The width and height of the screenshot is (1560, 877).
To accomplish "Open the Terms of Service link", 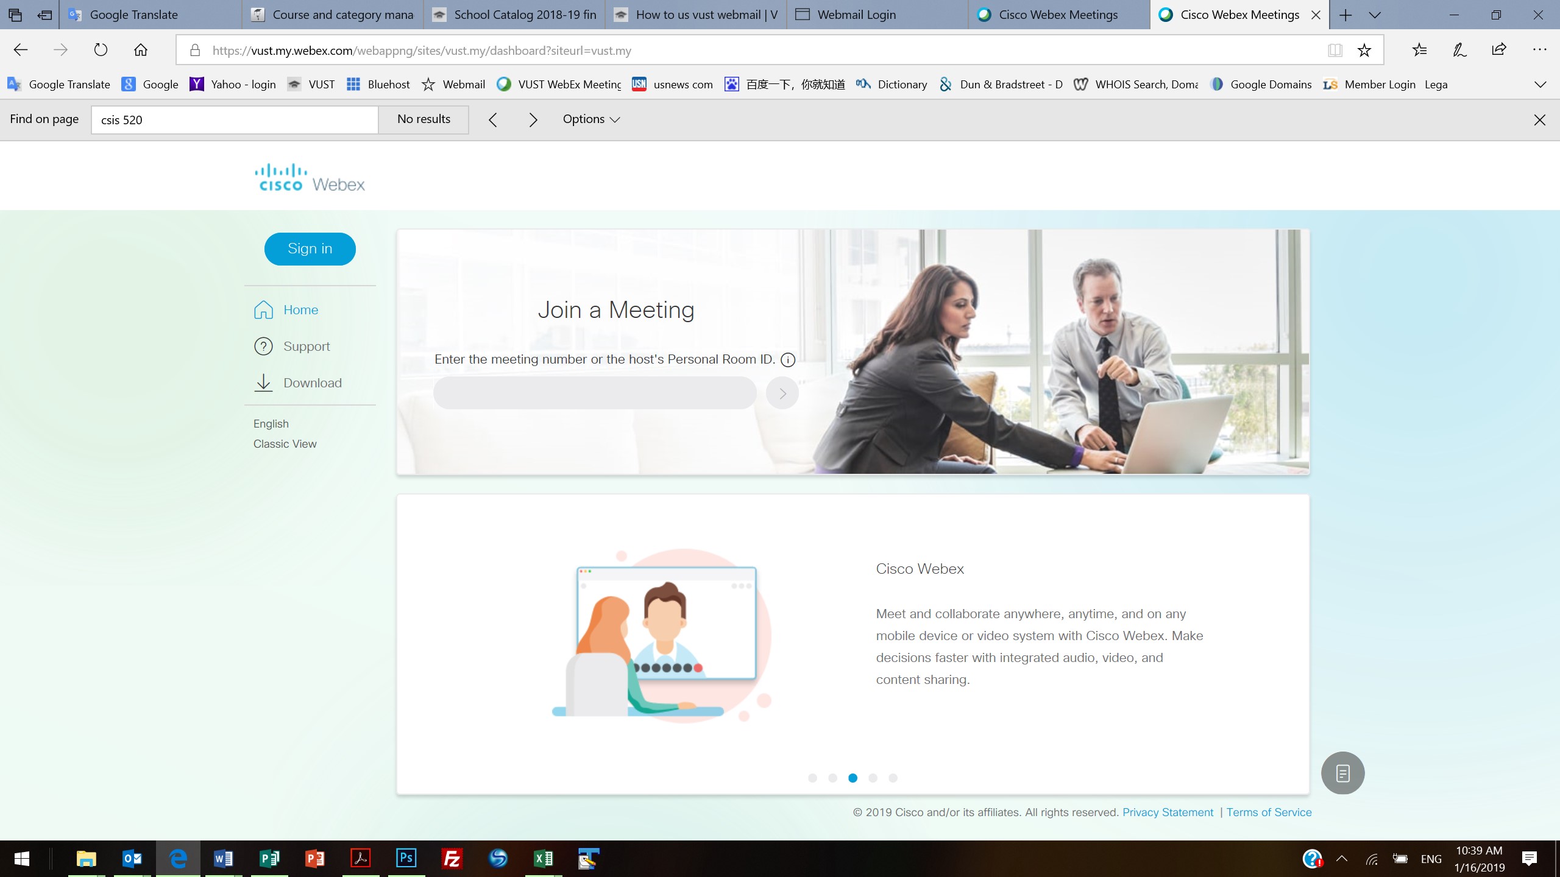I will [x=1269, y=812].
